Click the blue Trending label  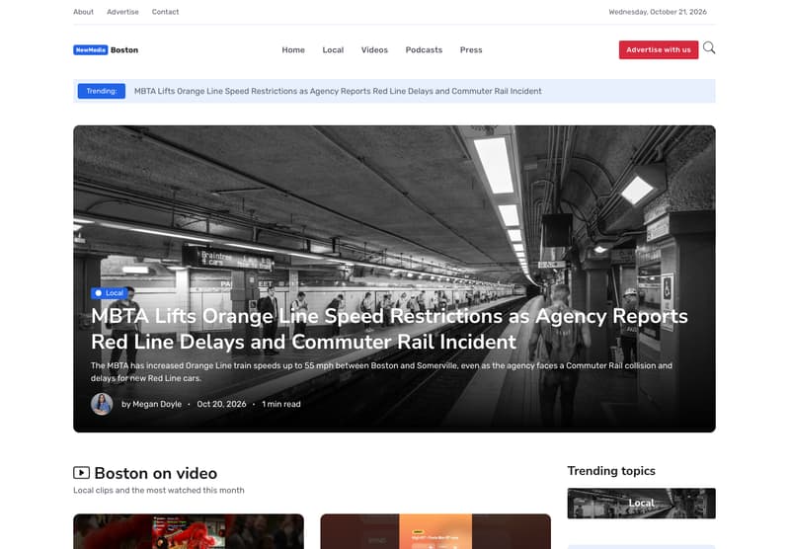coord(102,91)
